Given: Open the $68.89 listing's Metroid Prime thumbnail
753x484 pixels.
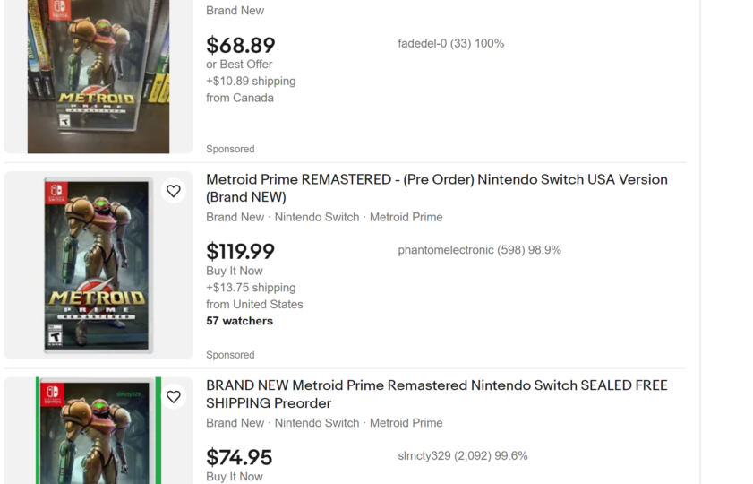Looking at the screenshot, I should coord(98,76).
